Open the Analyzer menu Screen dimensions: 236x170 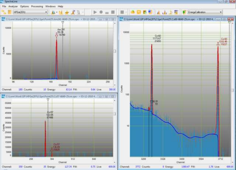pos(13,6)
